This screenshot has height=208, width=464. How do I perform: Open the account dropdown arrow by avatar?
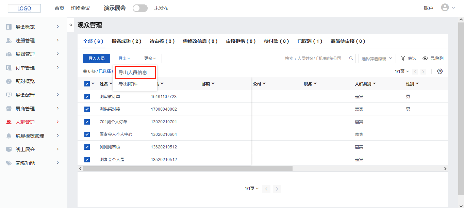453,8
